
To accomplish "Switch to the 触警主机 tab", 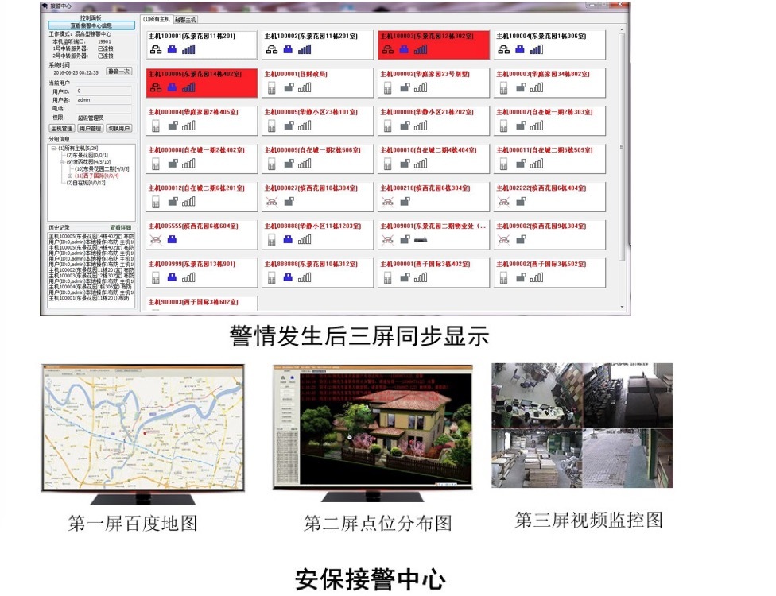I will point(185,19).
